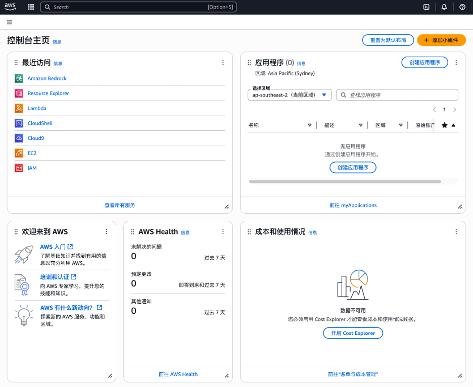Open EC2 link in recently visited
Screen dimensions: 473x387
point(32,153)
